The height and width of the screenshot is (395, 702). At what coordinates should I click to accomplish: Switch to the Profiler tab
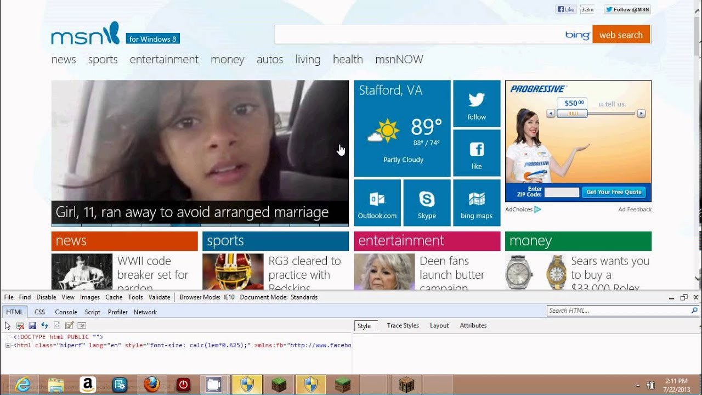tap(117, 312)
